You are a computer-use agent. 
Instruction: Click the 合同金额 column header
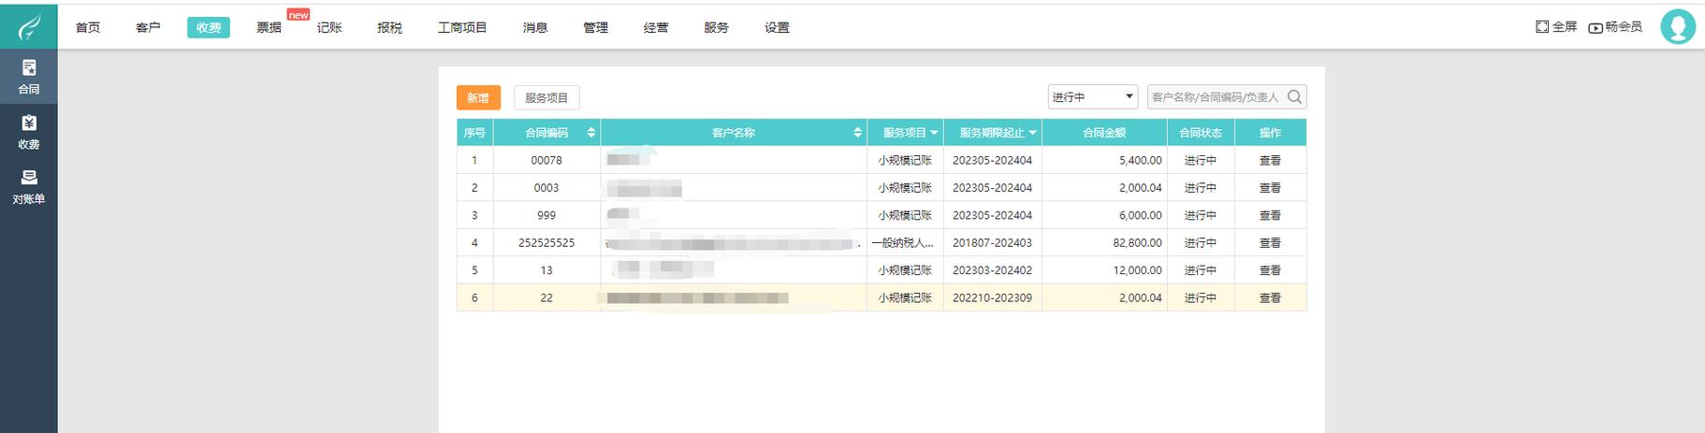click(x=1104, y=133)
